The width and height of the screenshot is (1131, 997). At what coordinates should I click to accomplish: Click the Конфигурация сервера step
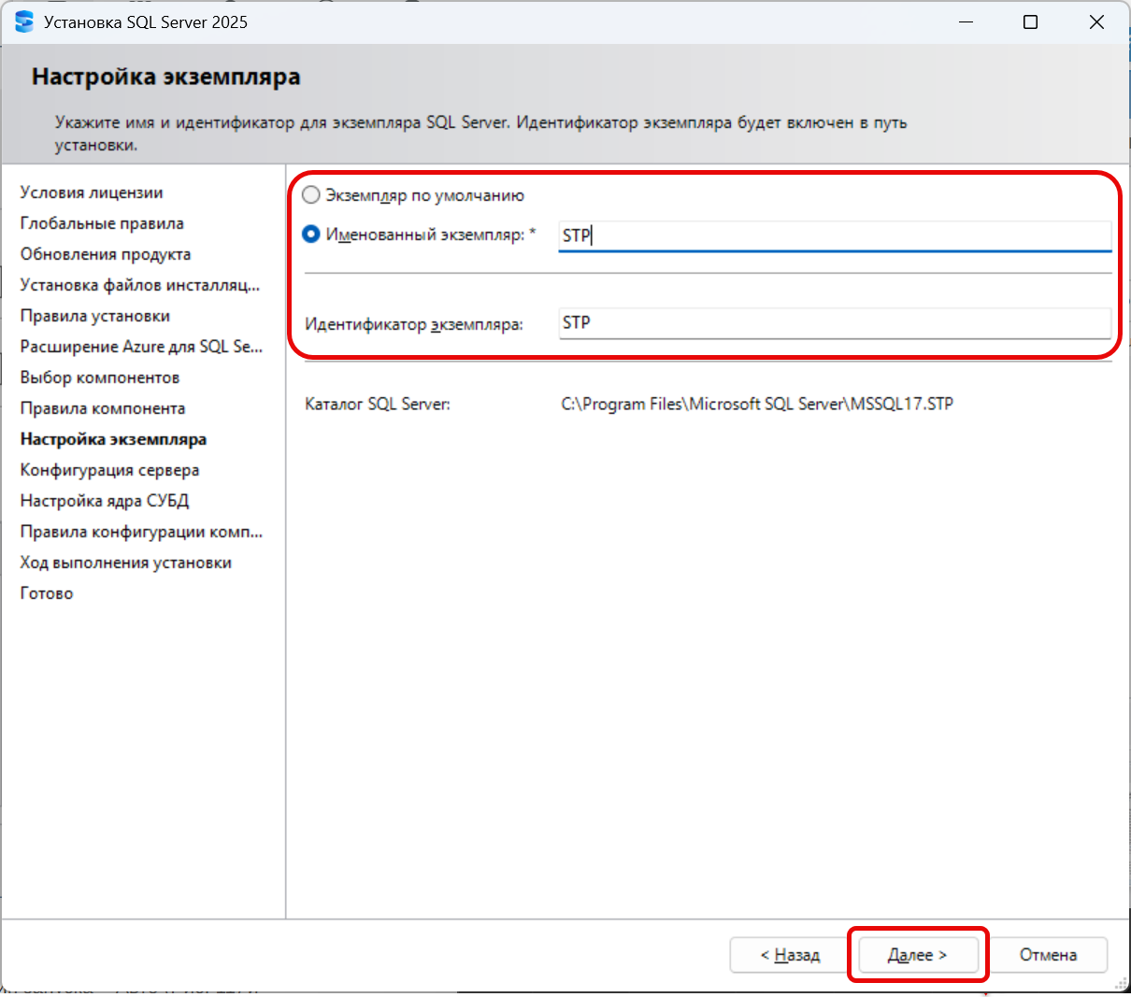[109, 470]
